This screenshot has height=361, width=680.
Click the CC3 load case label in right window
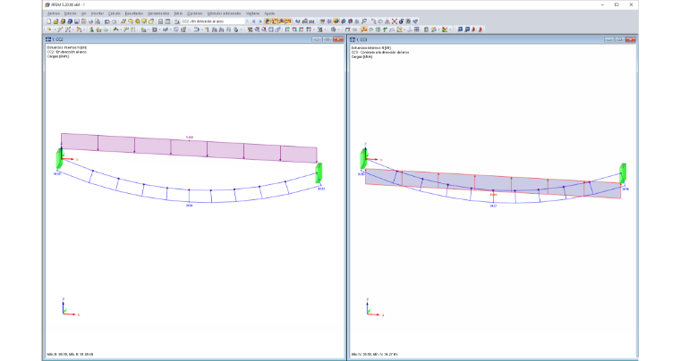(380, 53)
